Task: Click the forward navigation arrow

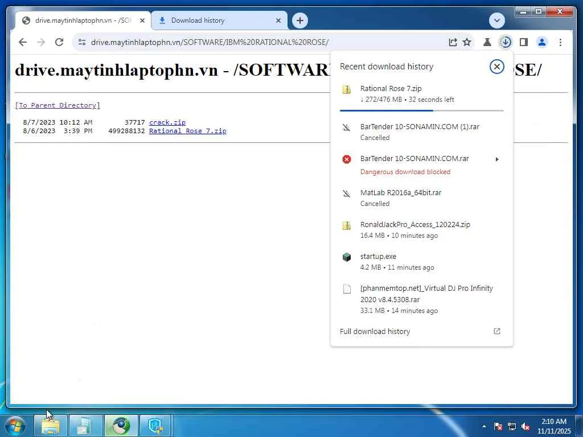Action: [x=41, y=42]
